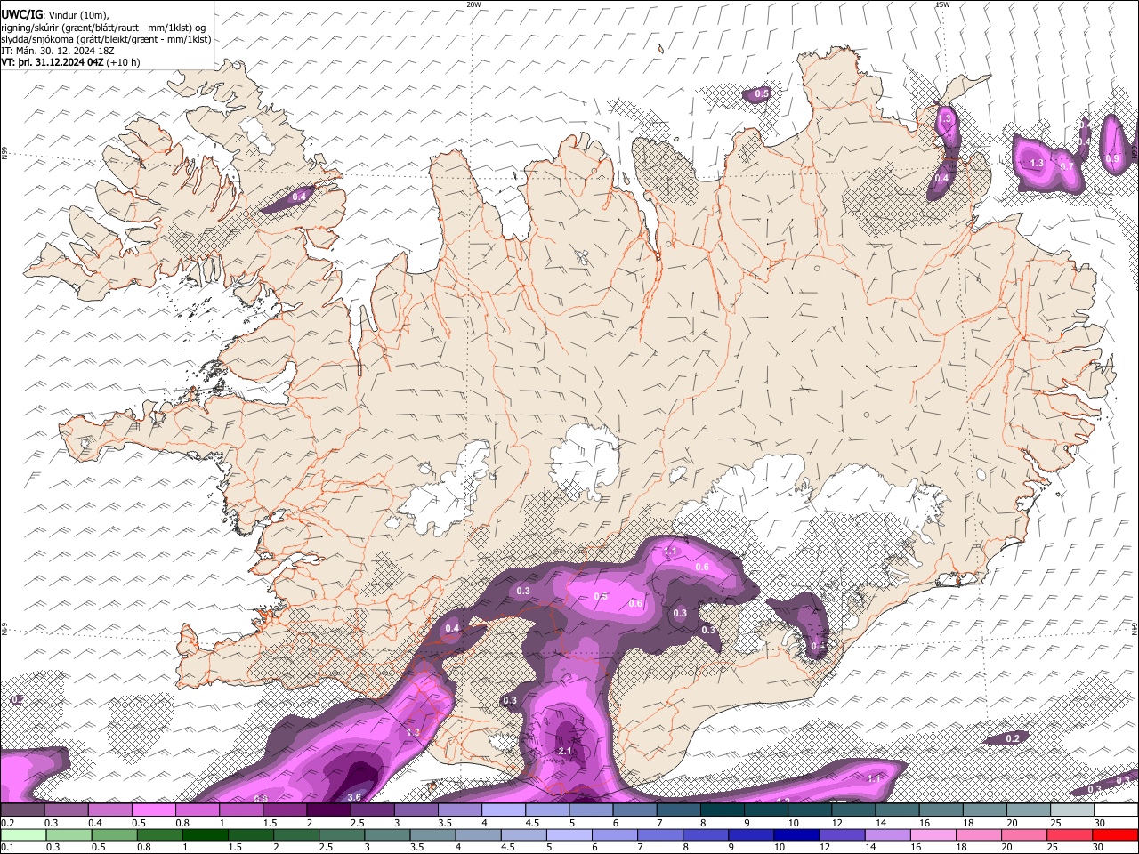
Task: Click the 3.6 precipitation value on map
Action: [353, 796]
